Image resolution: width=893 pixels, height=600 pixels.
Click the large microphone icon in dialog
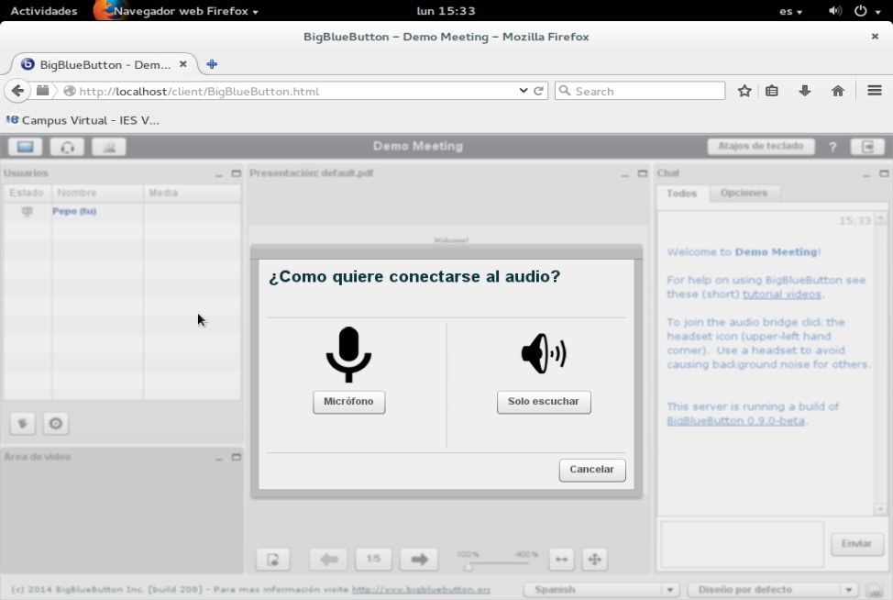pyautogui.click(x=348, y=354)
